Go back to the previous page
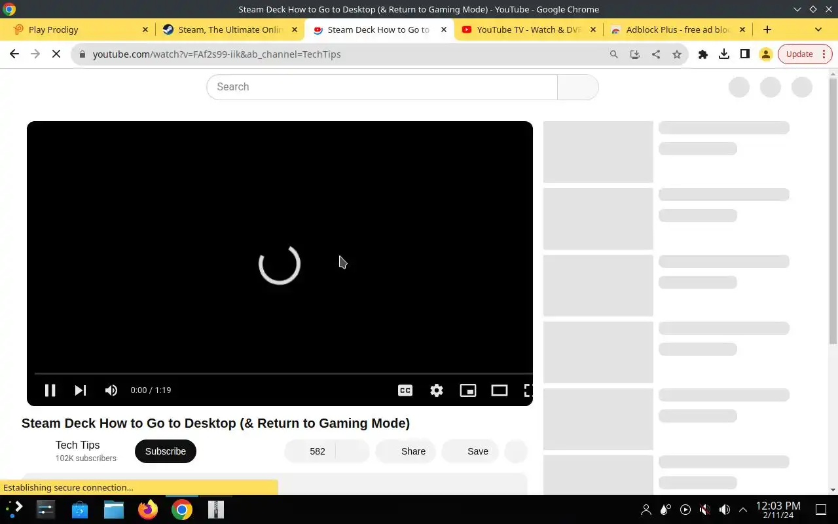Screen dimensions: 838x524 click(14, 54)
